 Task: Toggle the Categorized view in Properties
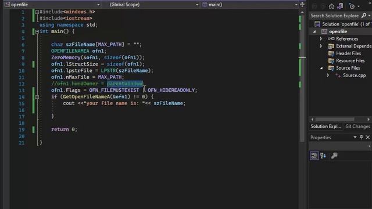314,156
